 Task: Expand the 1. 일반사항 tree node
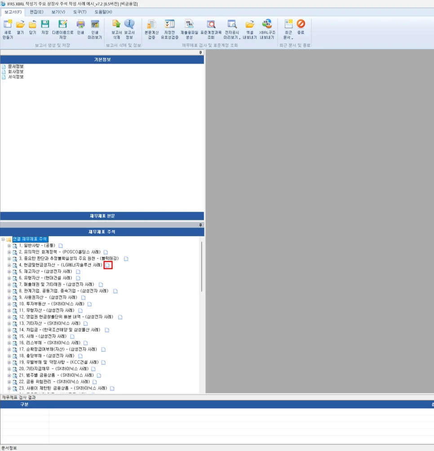[9, 246]
